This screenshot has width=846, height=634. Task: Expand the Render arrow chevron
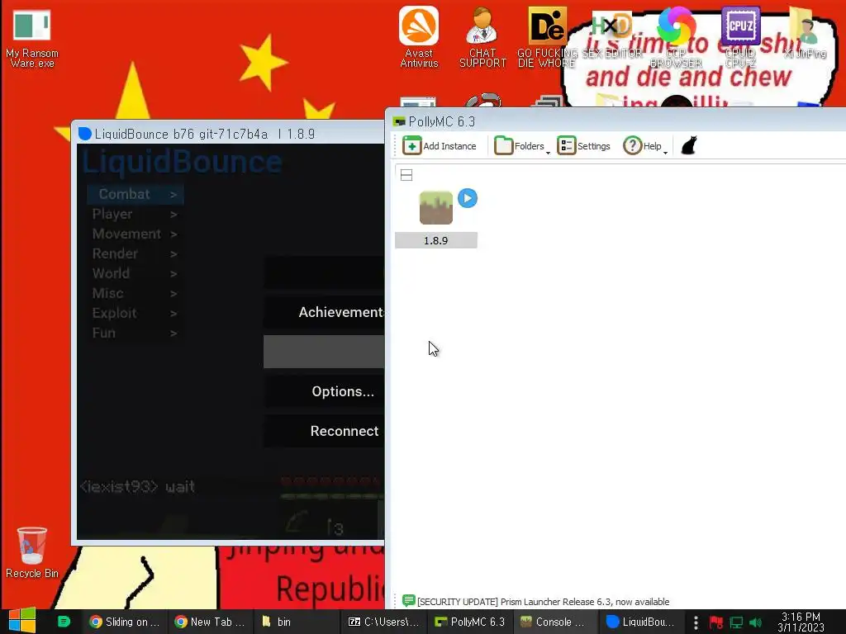(x=173, y=254)
